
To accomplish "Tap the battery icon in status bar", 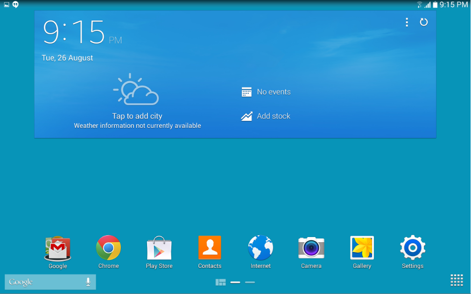I will coord(435,5).
